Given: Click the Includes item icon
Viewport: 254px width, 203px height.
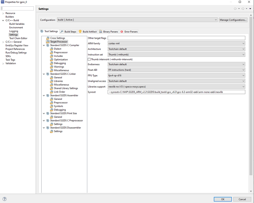Looking at the screenshot, I should point(52,56).
